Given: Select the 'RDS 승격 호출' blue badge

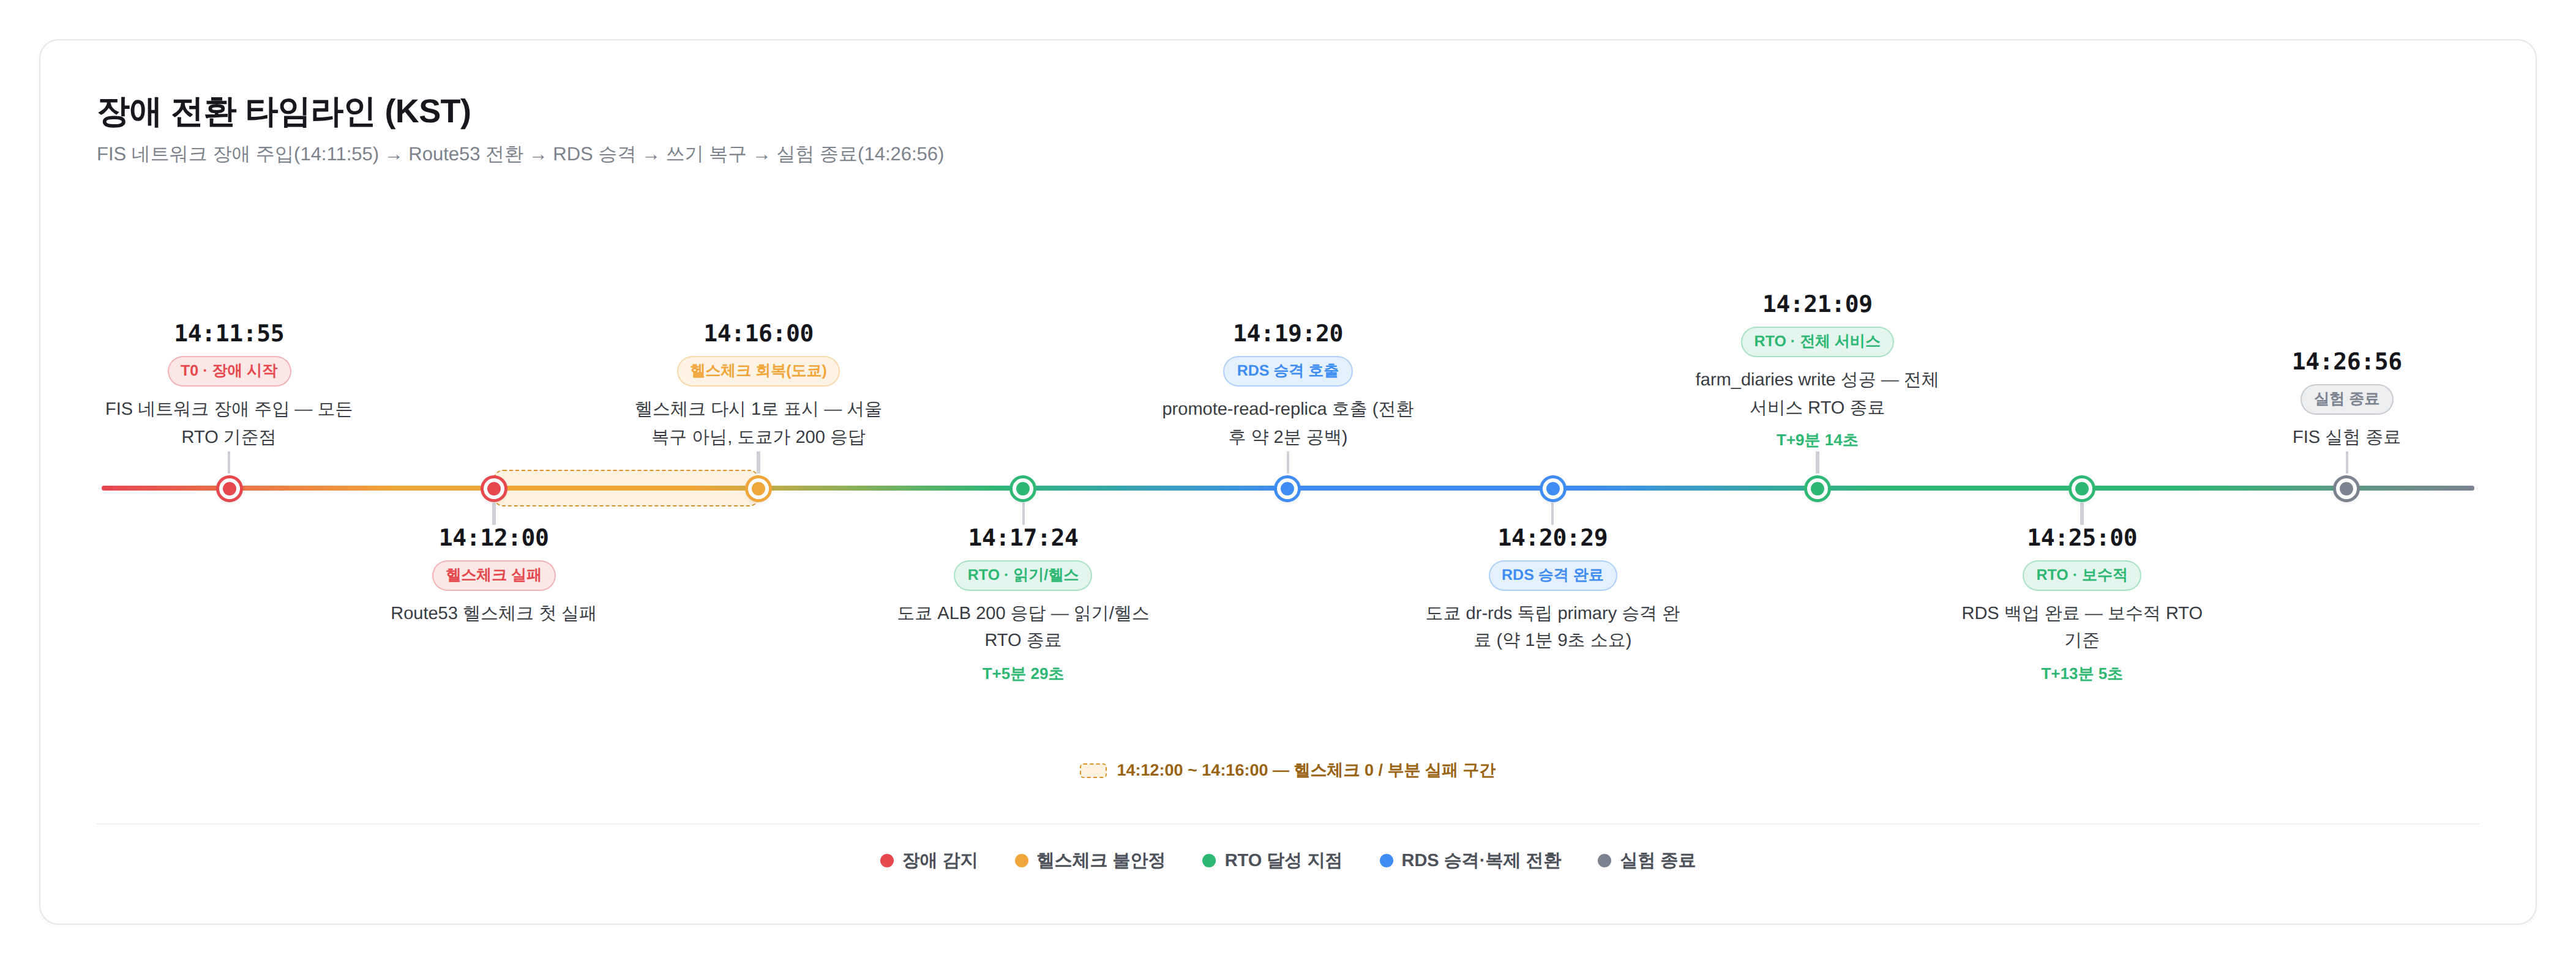Looking at the screenshot, I should (x=1287, y=371).
